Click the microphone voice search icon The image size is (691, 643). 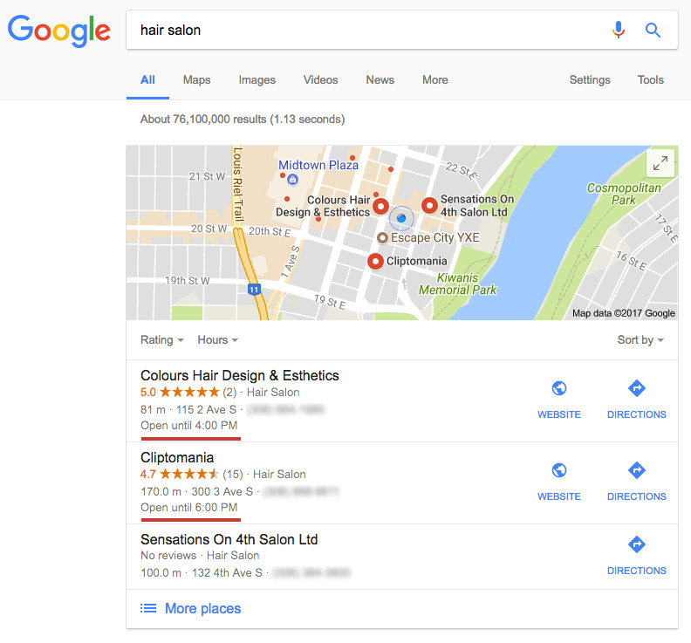click(x=619, y=30)
